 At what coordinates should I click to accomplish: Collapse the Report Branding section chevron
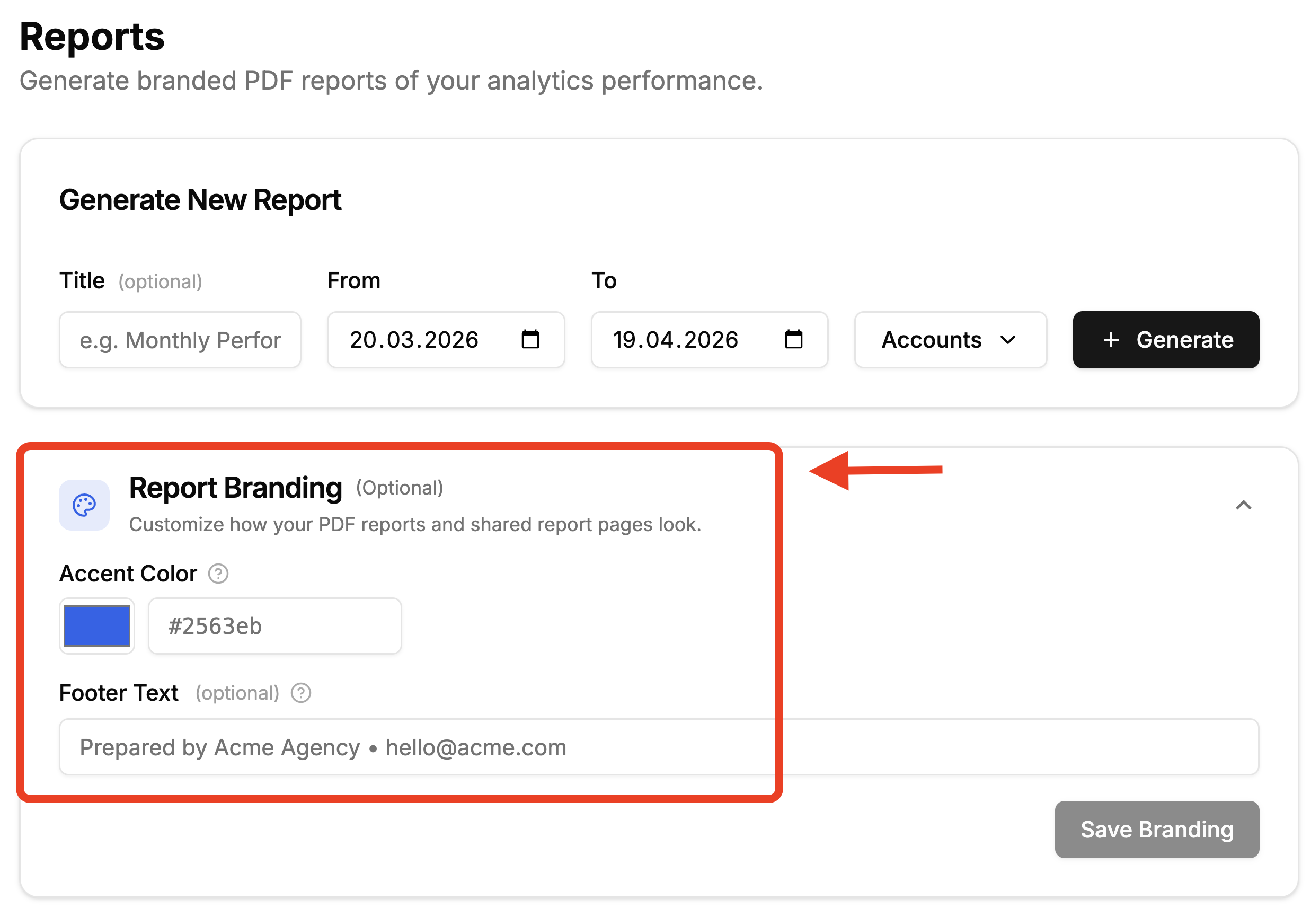[x=1243, y=505]
